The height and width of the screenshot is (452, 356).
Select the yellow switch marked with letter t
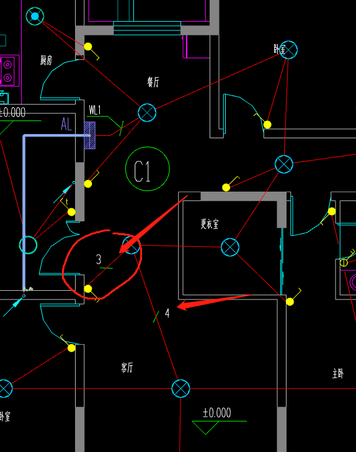pyautogui.click(x=71, y=212)
